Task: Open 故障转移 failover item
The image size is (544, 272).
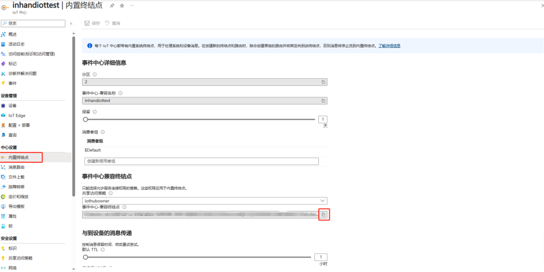Action: coord(16,187)
